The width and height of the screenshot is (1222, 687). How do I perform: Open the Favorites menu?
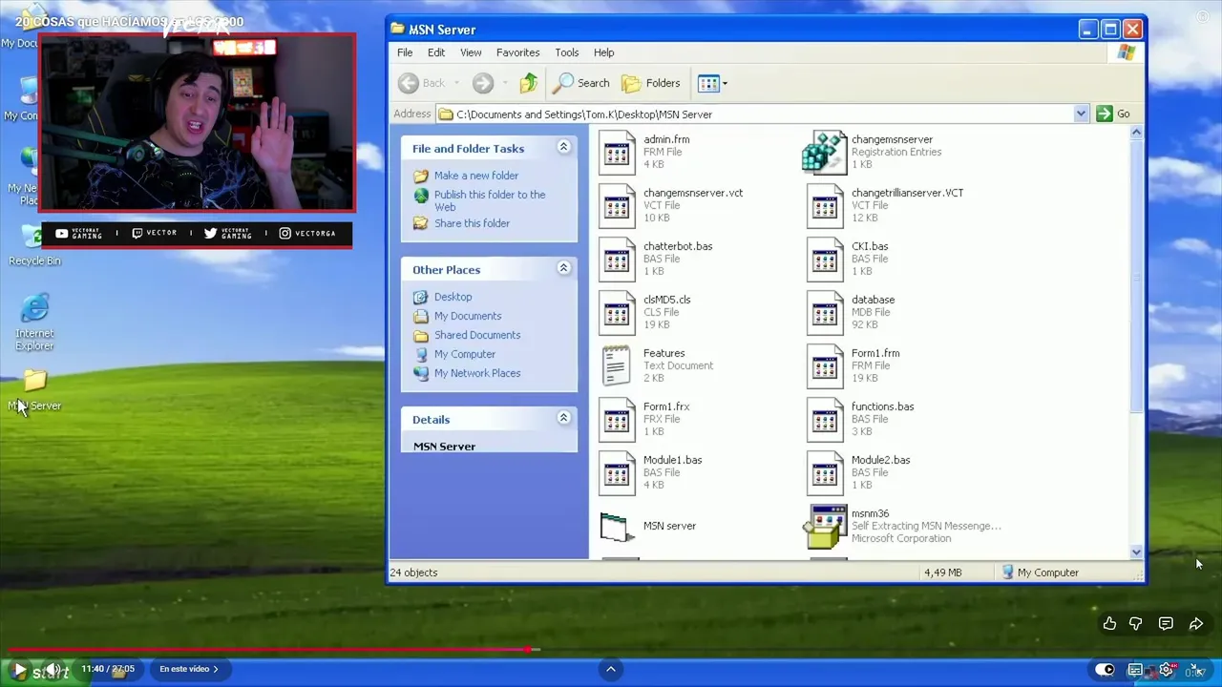click(517, 52)
